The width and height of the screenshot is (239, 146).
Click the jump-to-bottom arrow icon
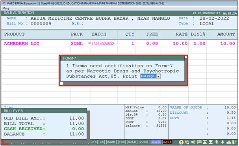click(211, 142)
